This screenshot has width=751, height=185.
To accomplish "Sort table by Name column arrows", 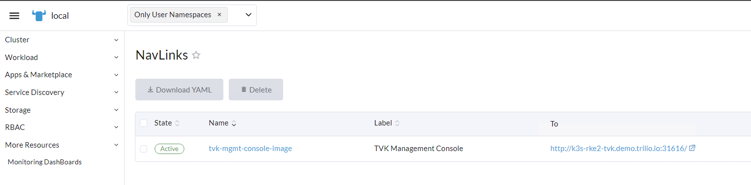I will (x=234, y=123).
